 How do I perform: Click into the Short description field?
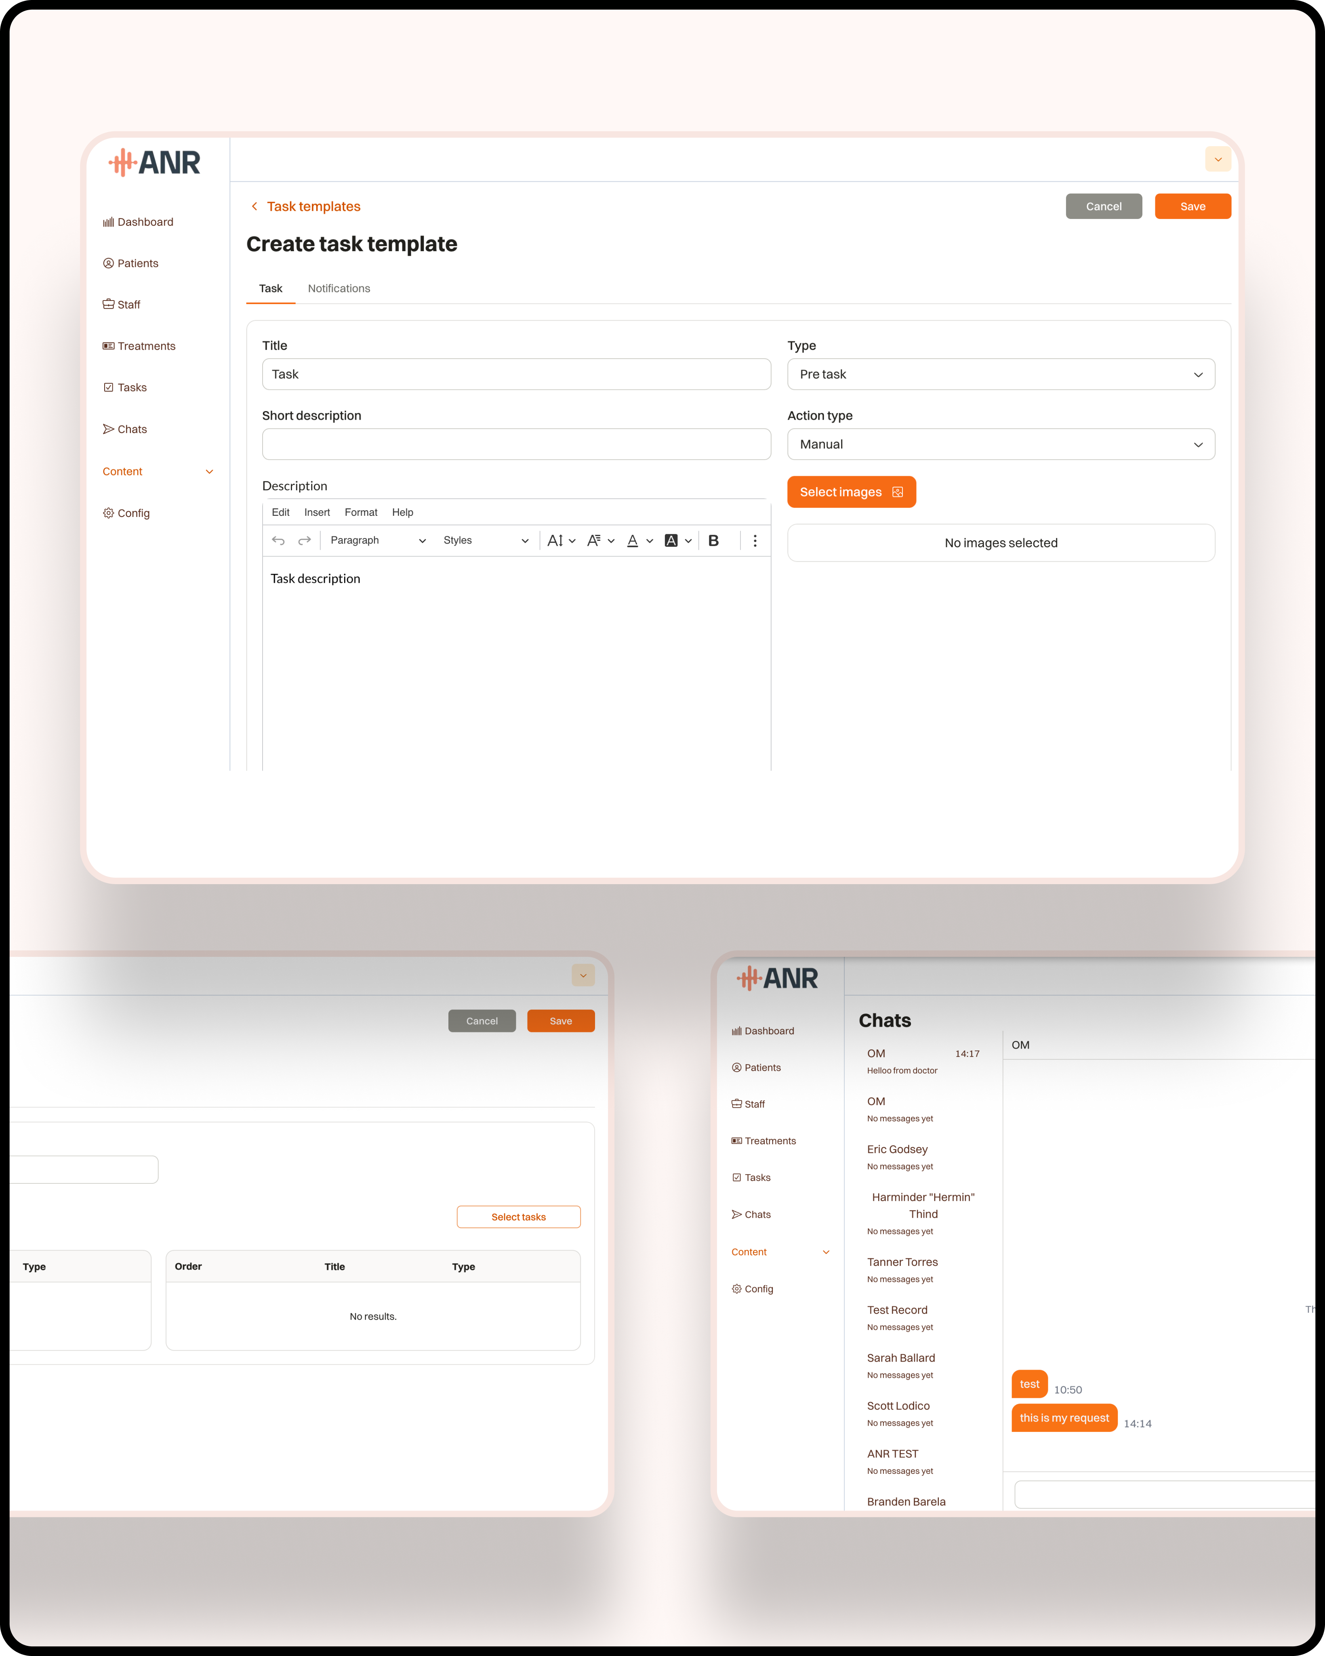coord(516,445)
